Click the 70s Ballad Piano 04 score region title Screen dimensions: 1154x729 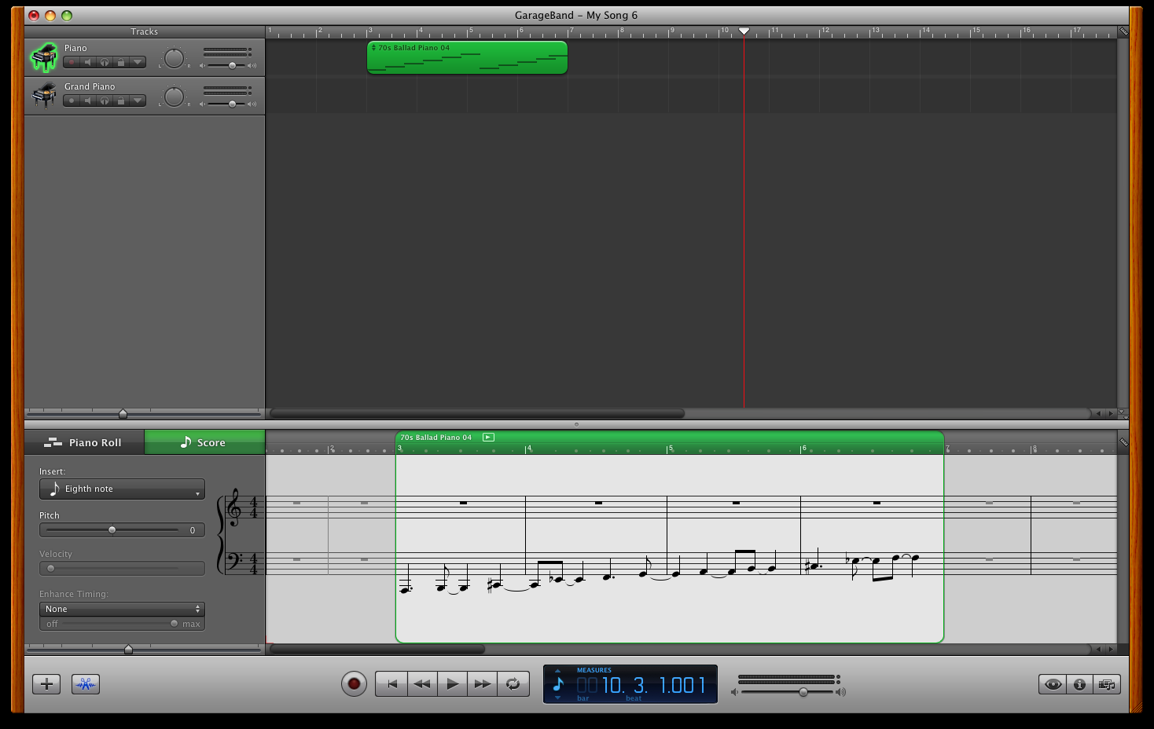point(436,438)
